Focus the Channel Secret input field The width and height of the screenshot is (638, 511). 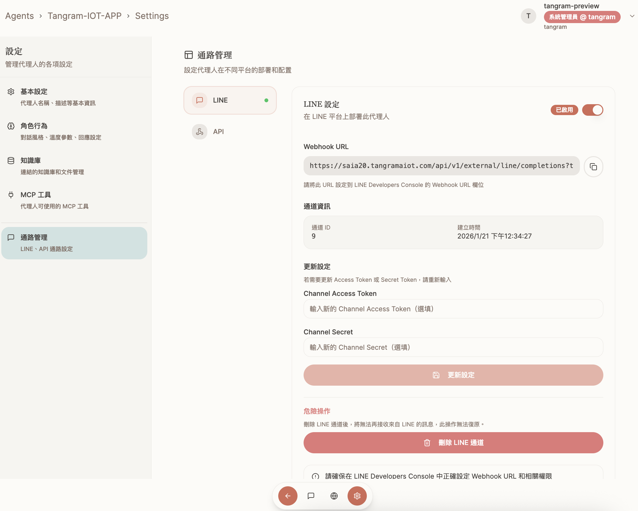click(453, 347)
